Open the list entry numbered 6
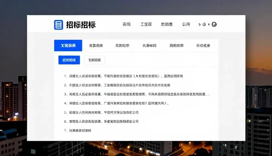 [101, 121]
